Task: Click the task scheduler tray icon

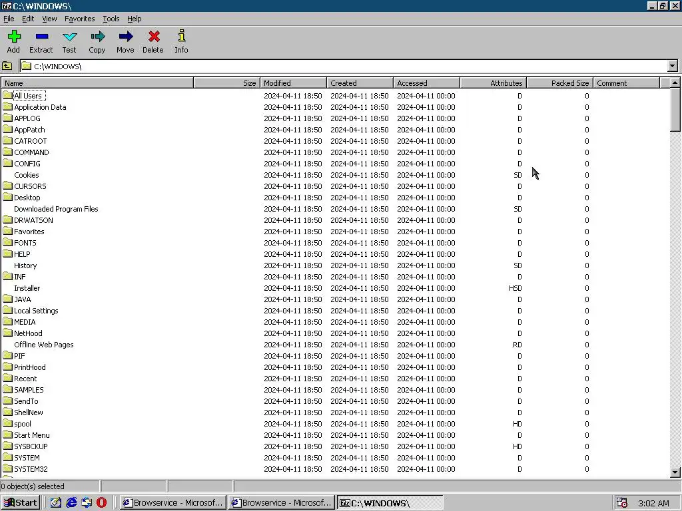Action: coord(622,503)
